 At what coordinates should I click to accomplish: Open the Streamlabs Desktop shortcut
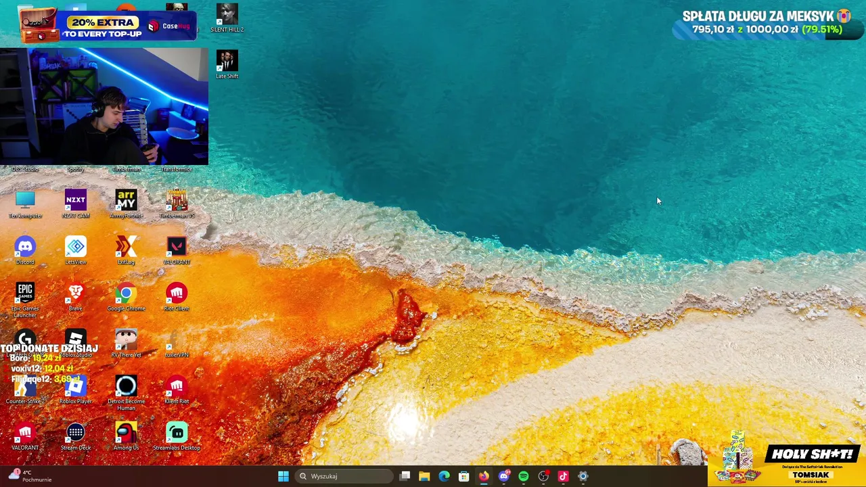click(177, 436)
